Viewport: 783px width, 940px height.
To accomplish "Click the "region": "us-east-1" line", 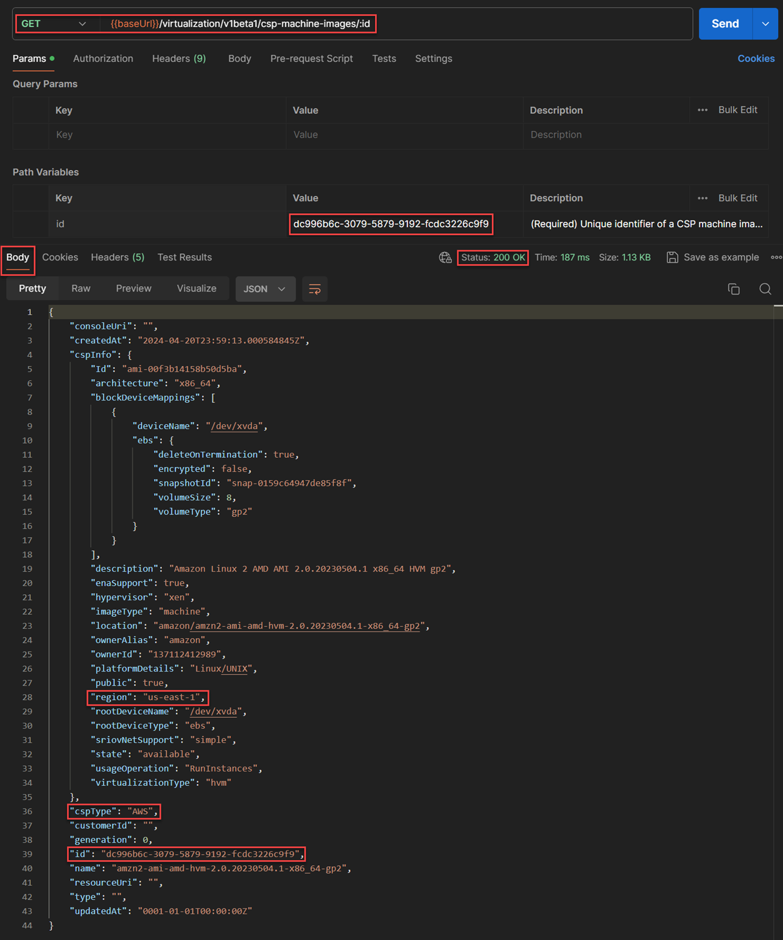I will pyautogui.click(x=148, y=697).
